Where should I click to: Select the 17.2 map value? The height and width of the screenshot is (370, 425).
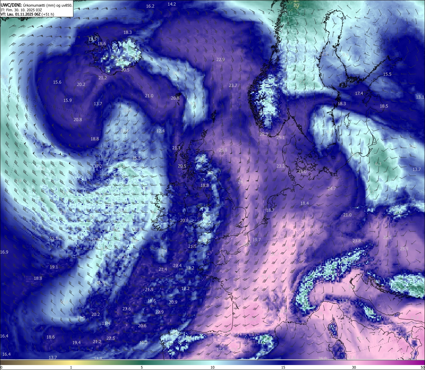click(x=98, y=166)
